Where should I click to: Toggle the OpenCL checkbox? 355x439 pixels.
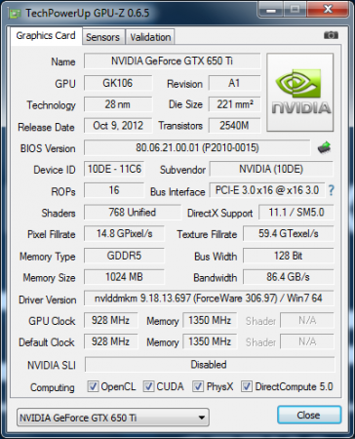[x=93, y=386]
